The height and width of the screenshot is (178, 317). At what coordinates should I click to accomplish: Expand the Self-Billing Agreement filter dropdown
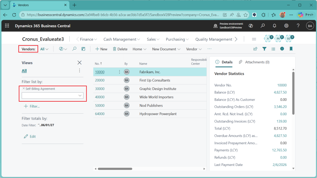pos(80,96)
